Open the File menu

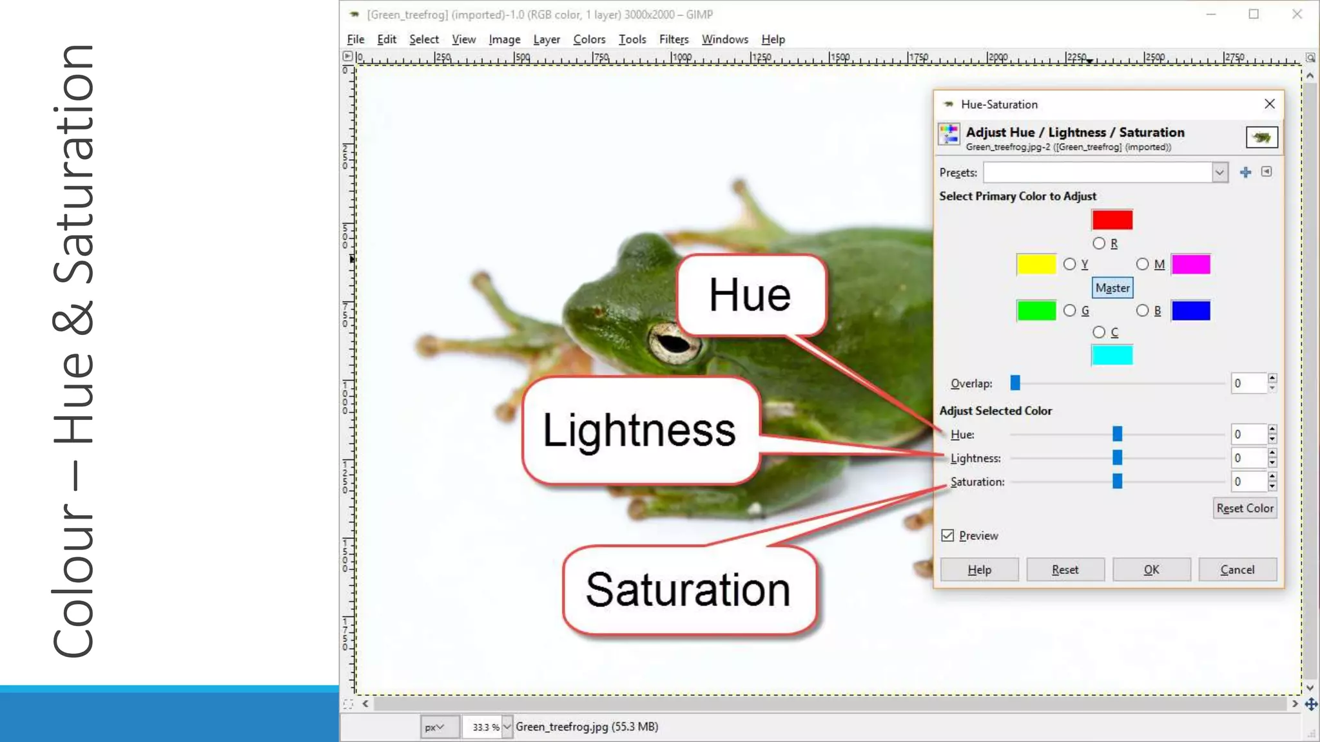355,39
